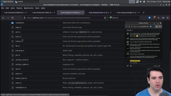171x96 pixels.
Task: Bookmark this page with the star icon
Action: point(105,18)
